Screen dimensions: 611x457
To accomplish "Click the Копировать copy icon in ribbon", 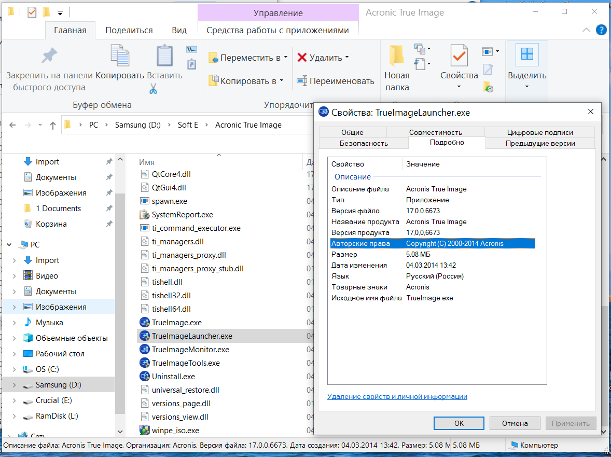I will coord(120,56).
